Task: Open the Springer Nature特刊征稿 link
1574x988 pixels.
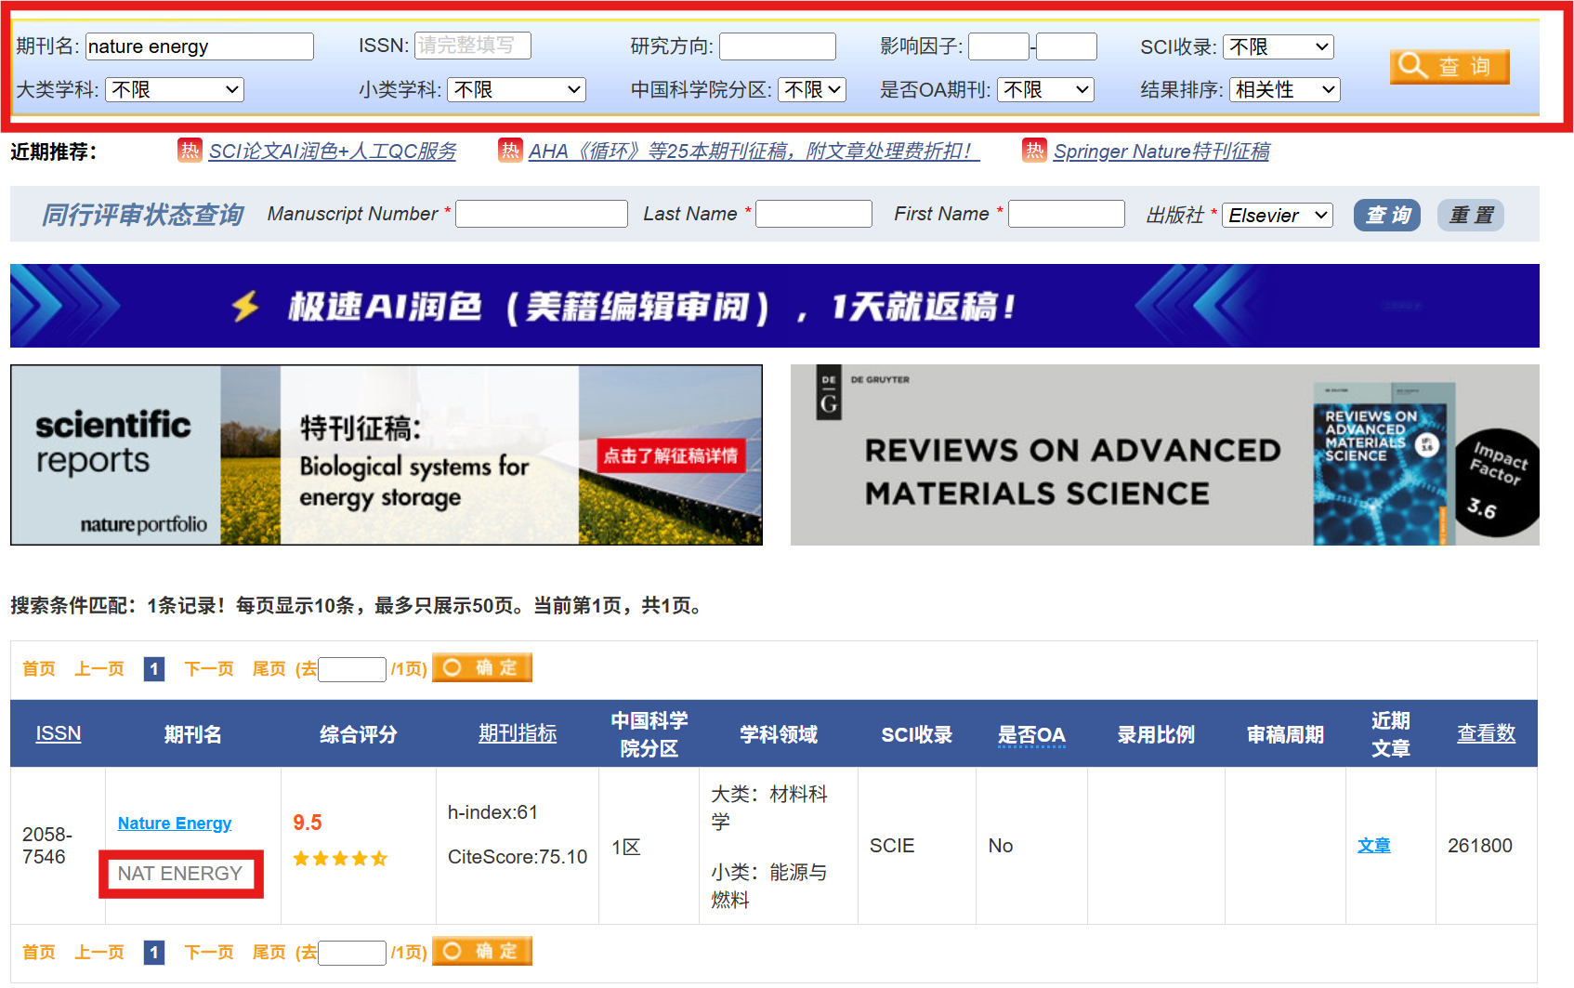Action: [1161, 151]
